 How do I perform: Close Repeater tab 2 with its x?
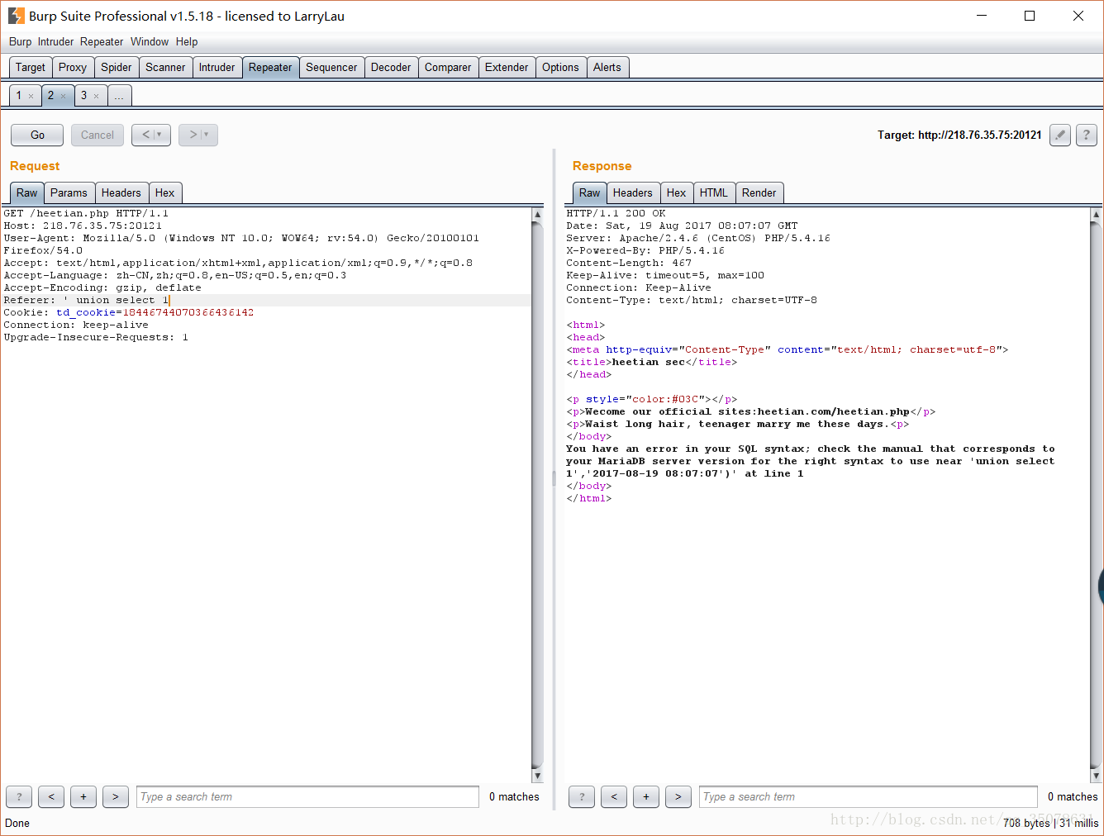click(x=63, y=97)
